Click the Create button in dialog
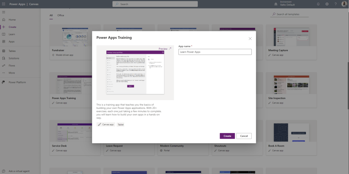This screenshot has width=349, height=174. pyautogui.click(x=227, y=136)
